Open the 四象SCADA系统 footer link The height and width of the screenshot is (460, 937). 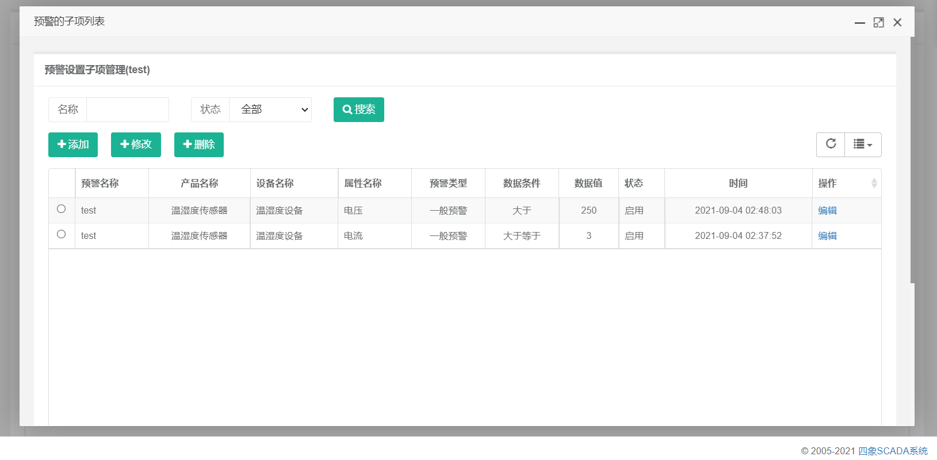coord(893,451)
